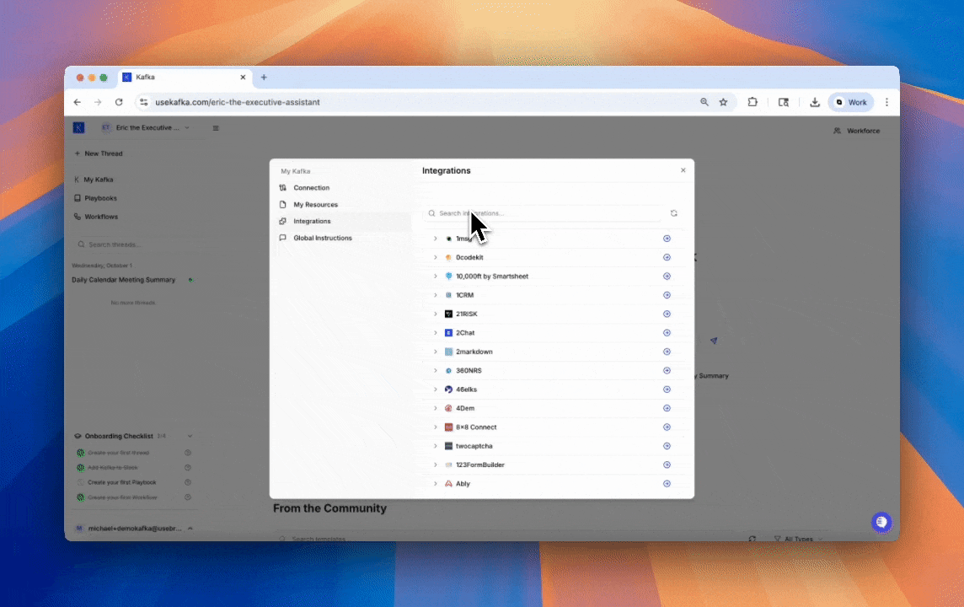
Task: Collapse the Onboarding Checklist
Action: pyautogui.click(x=190, y=436)
